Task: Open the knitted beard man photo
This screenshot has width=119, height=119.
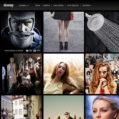Action: (21, 32)
